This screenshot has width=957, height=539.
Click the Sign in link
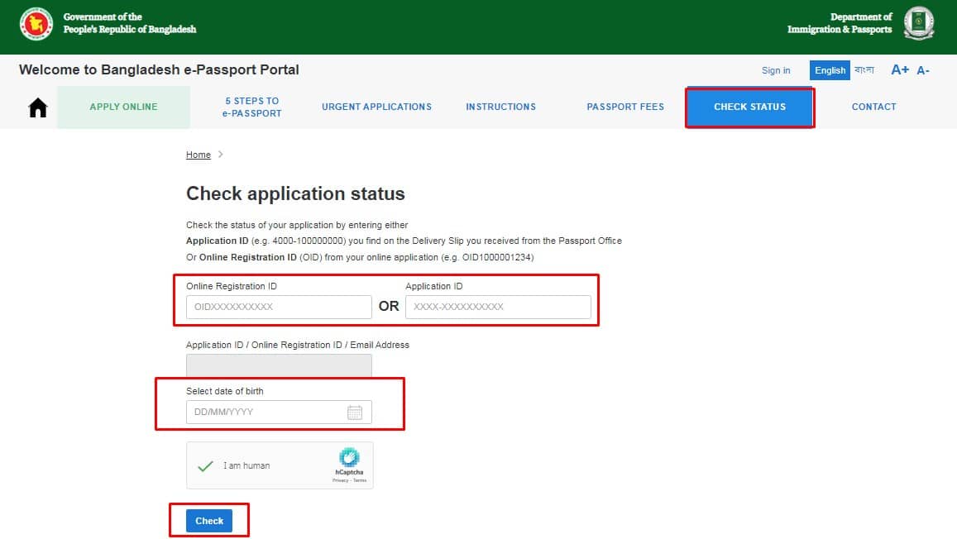click(x=776, y=70)
